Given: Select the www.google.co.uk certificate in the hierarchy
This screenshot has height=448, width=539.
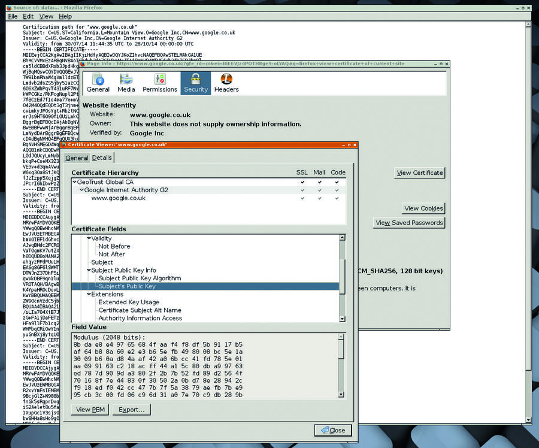Looking at the screenshot, I should [118, 198].
